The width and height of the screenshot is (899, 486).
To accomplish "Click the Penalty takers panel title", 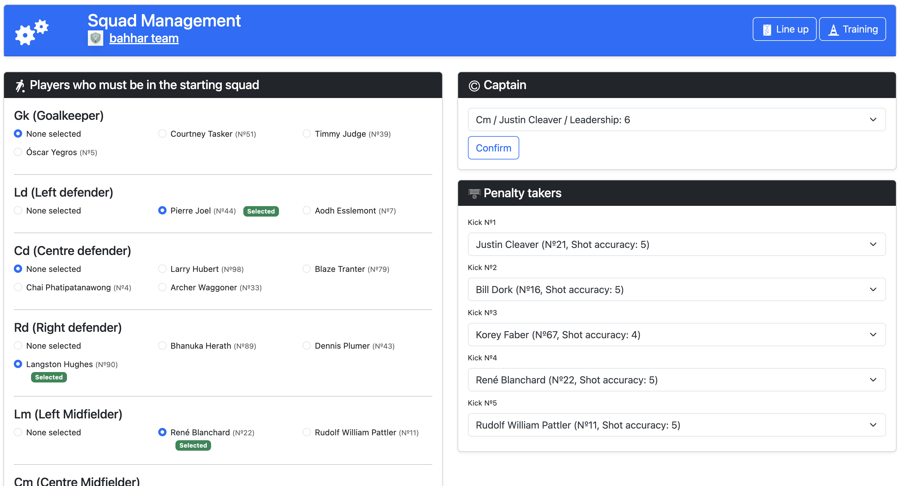I will coord(522,193).
